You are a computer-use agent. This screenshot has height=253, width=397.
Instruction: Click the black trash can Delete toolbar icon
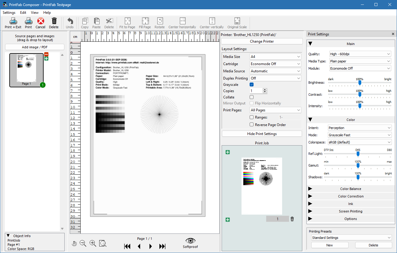(54, 23)
